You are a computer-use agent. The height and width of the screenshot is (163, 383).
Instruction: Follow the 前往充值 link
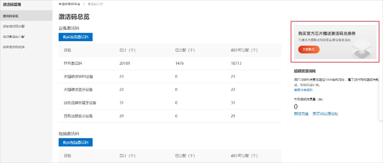(x=301, y=114)
